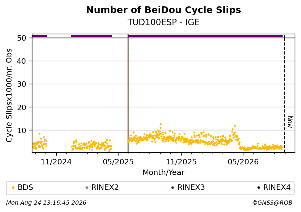Image resolution: width=301 pixels, height=212 pixels.
Task: Click the RINEX3 purple legend dot
Action: 172,188
